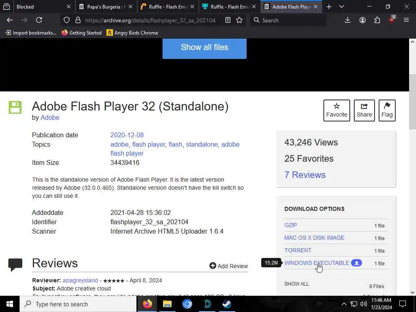Show hidden system tray icons
416x312 pixels.
[344, 304]
